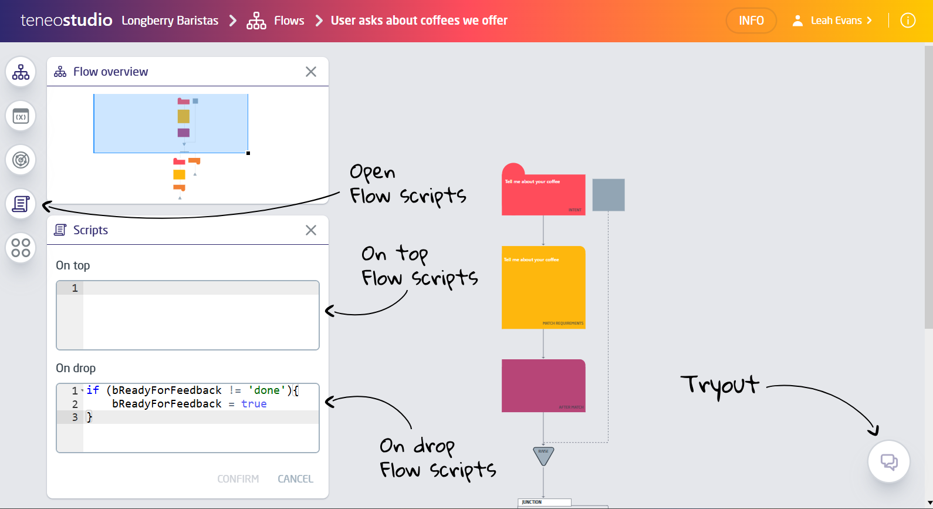Open the Scripts scroll sidebar icon
933x509 pixels.
pyautogui.click(x=21, y=204)
